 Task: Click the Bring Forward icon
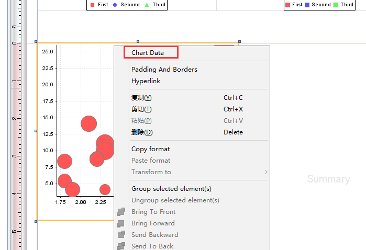(121, 223)
